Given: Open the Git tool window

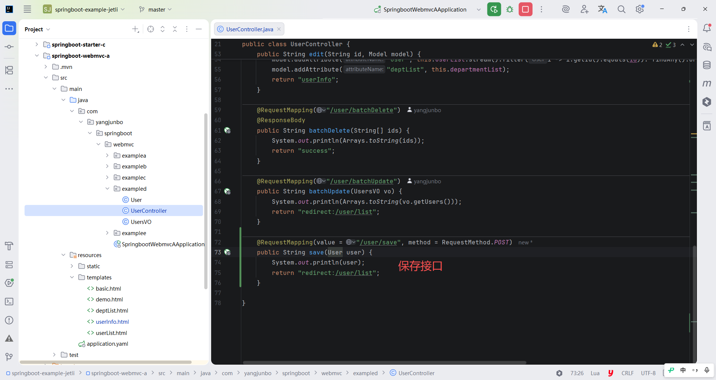Looking at the screenshot, I should [9, 357].
